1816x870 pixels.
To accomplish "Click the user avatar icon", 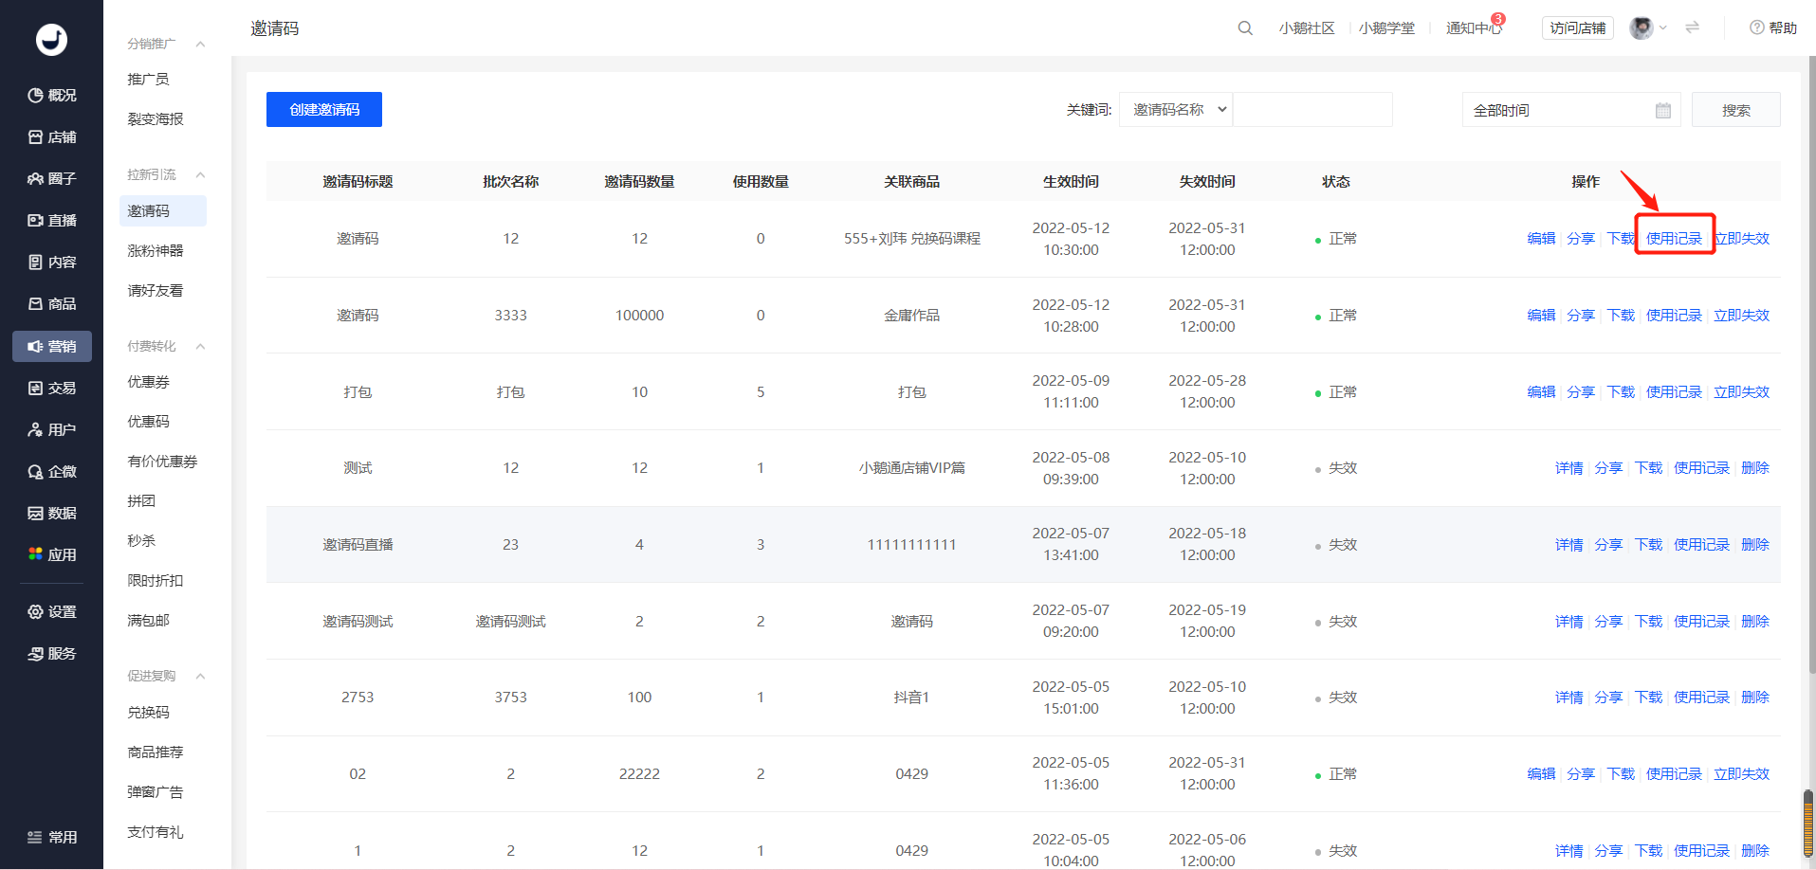I will (1642, 28).
